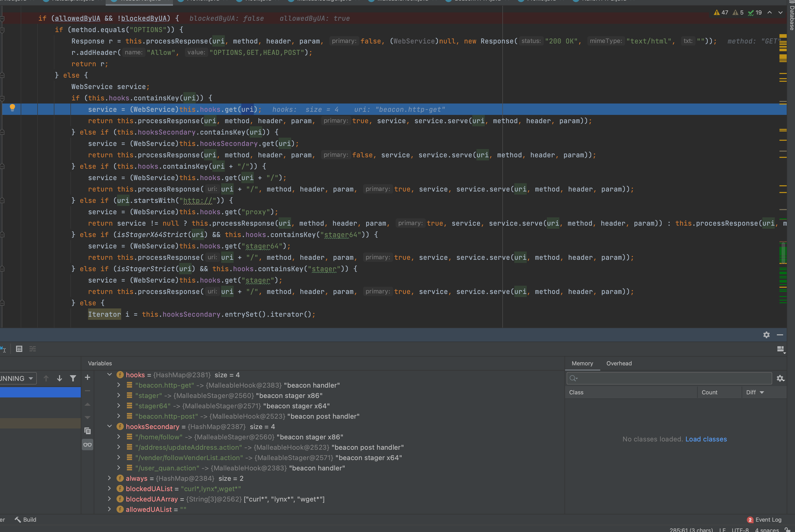795x532 pixels.
Task: Click the typo checkmark indicator showing 19
Action: point(755,13)
